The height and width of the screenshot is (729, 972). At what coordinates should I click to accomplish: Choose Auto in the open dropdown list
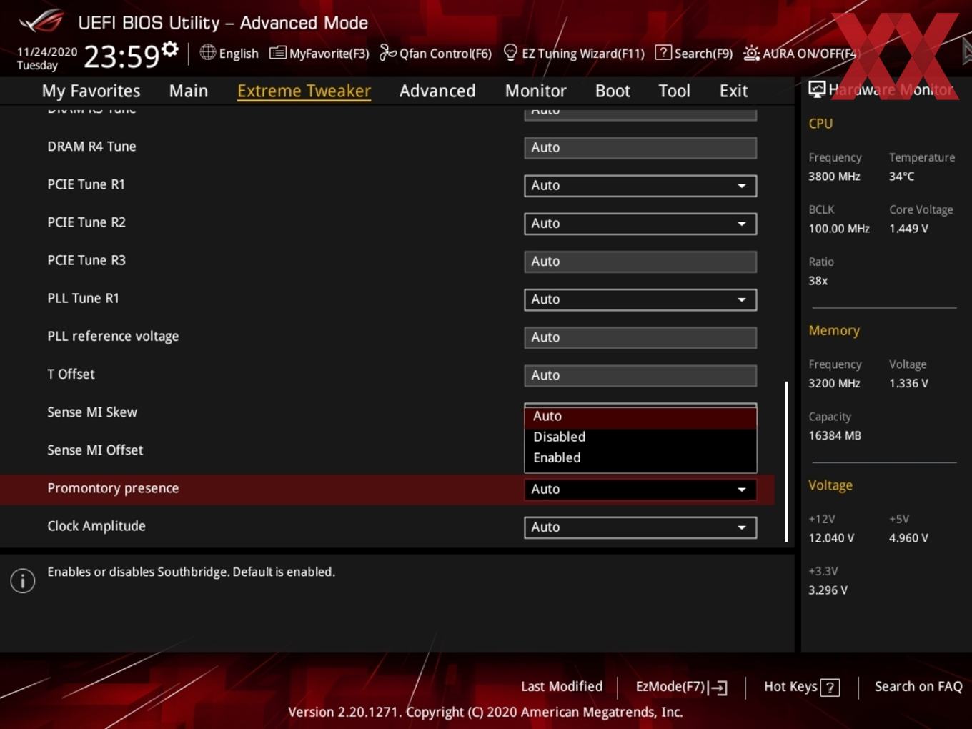coord(640,416)
